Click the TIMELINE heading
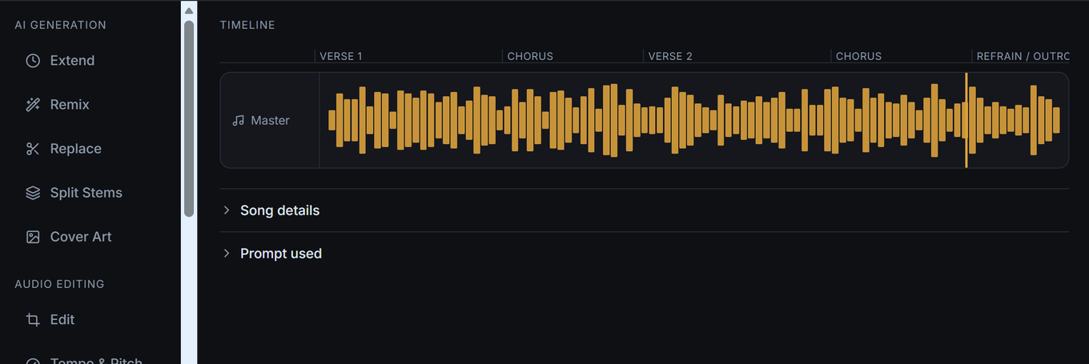The image size is (1089, 364). (x=247, y=25)
